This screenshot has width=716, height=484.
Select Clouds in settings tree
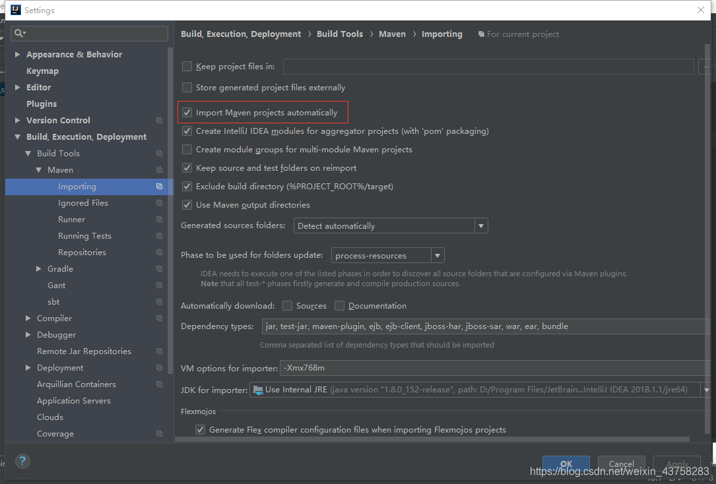pos(50,417)
